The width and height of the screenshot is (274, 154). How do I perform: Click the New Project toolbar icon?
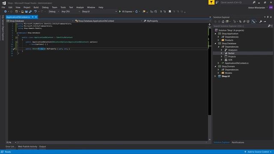[17, 12]
